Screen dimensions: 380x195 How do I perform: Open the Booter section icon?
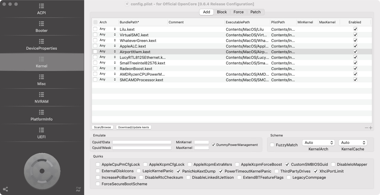pos(41,24)
